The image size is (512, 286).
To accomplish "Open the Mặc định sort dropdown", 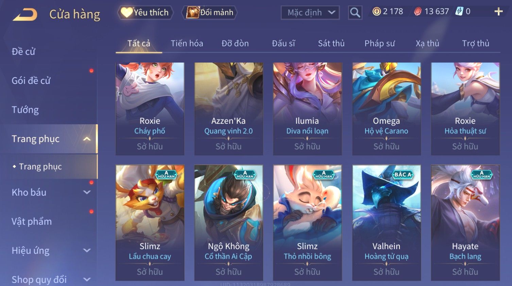I will [310, 13].
